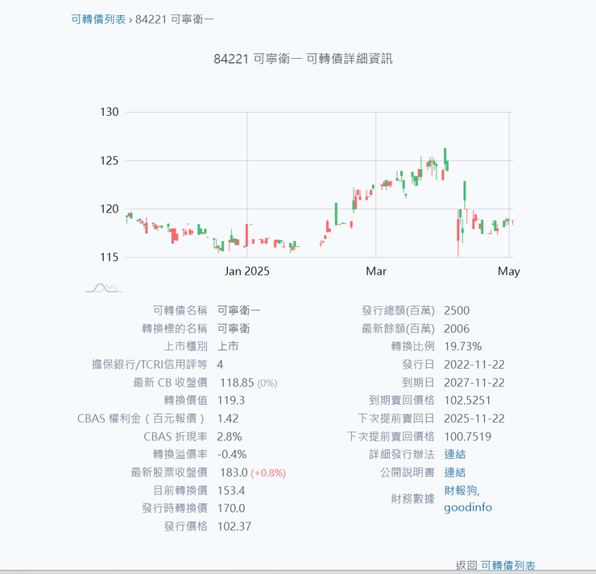Click the May label on the time axis
This screenshot has height=574, width=596.
tap(508, 271)
